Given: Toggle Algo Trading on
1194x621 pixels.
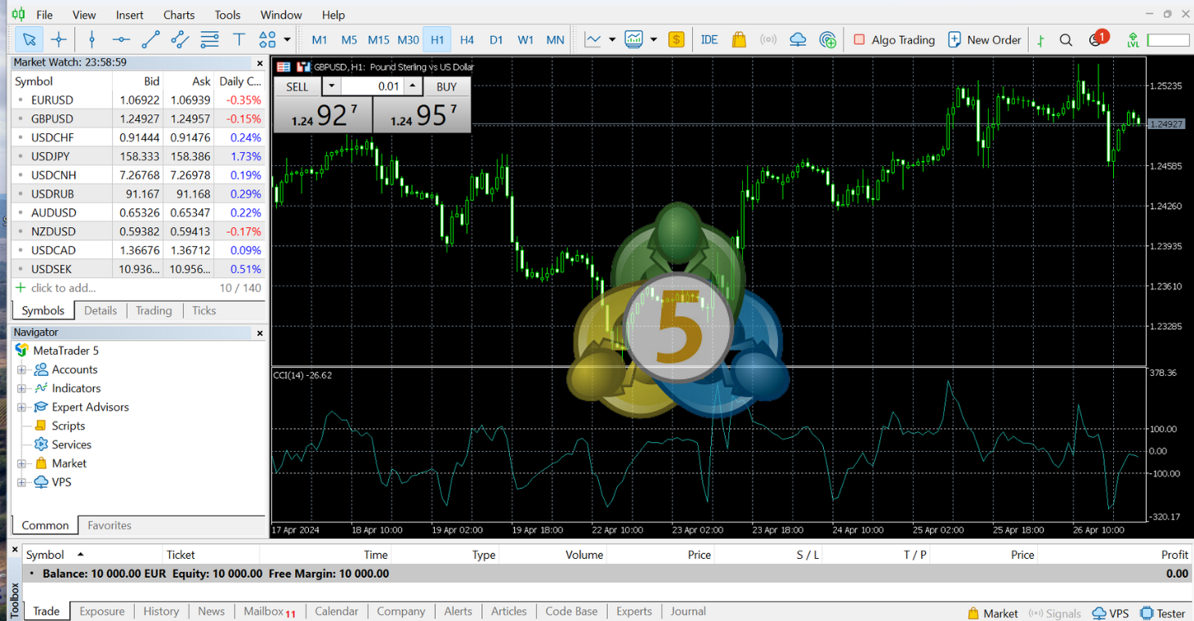Looking at the screenshot, I should pos(894,39).
